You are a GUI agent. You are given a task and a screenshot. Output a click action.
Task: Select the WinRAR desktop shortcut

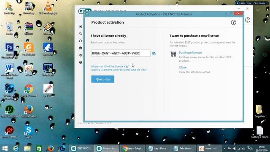click(x=29, y=29)
